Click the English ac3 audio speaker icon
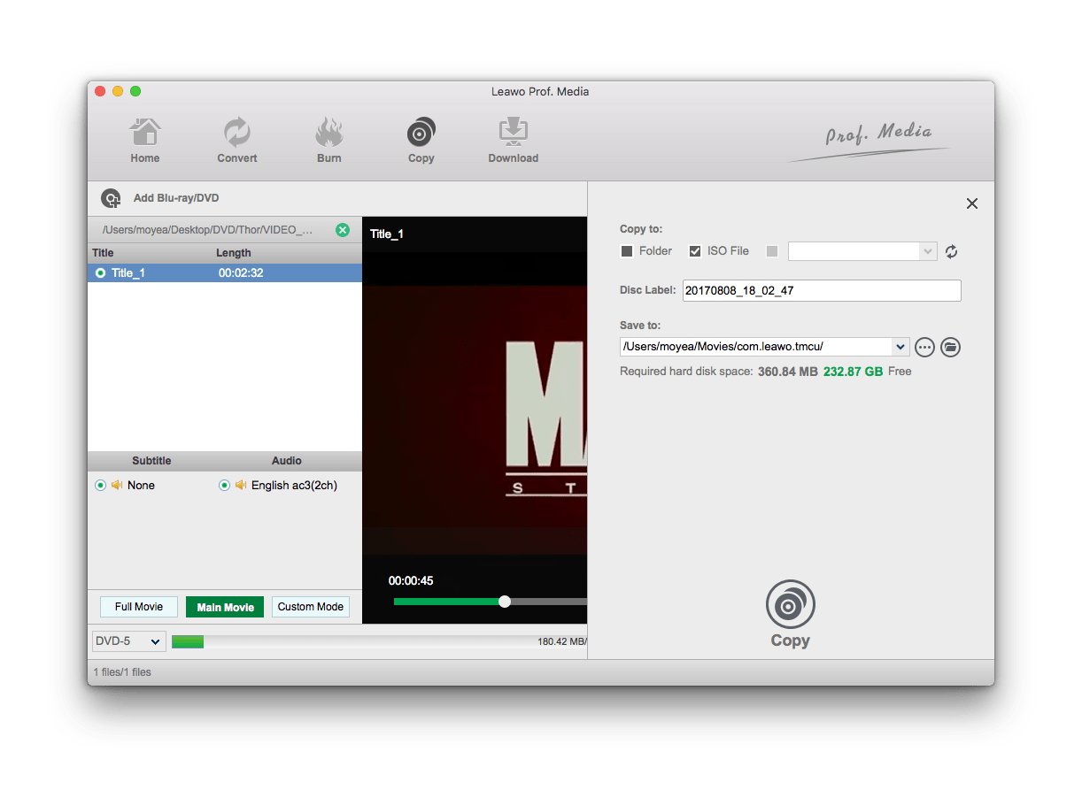 (241, 485)
